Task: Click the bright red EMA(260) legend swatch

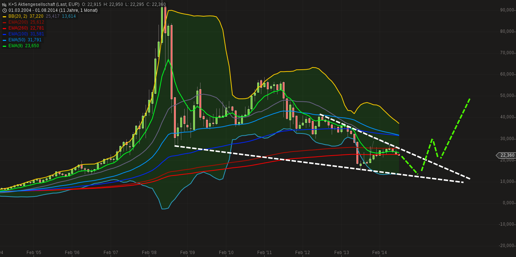Action: click(x=4, y=28)
